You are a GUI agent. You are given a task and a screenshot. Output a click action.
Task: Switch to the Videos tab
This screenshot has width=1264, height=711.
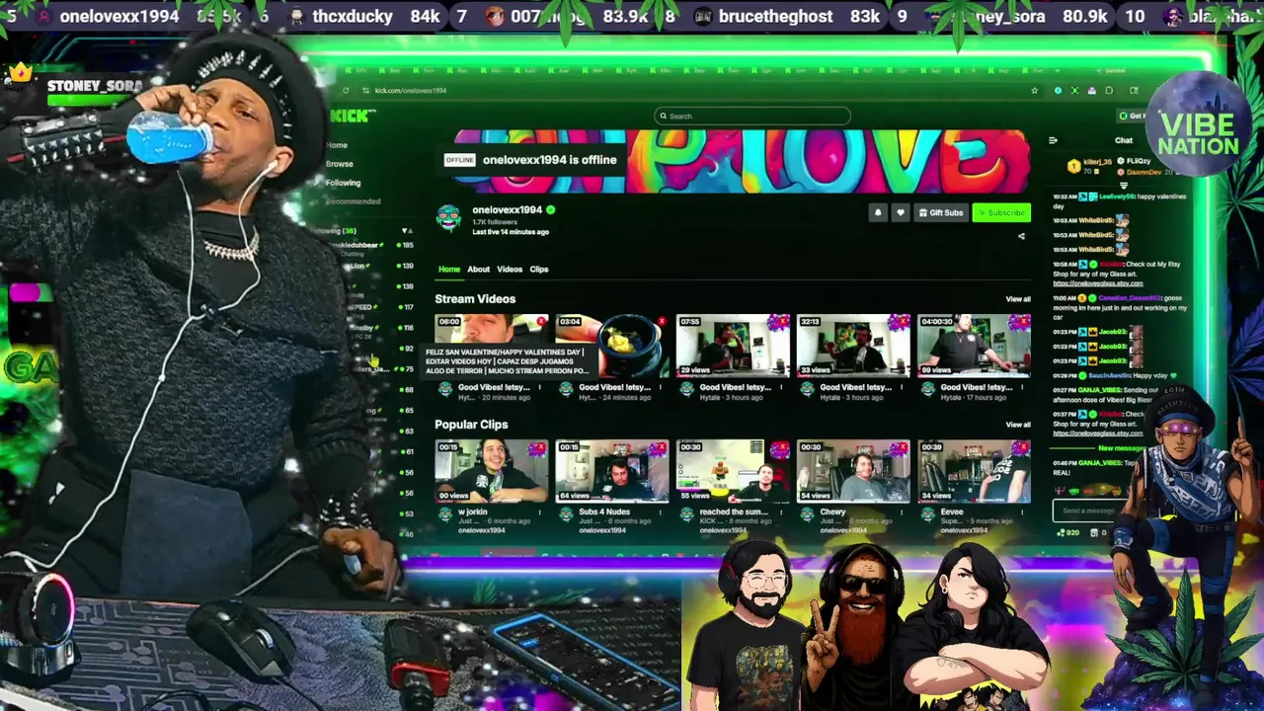point(510,269)
